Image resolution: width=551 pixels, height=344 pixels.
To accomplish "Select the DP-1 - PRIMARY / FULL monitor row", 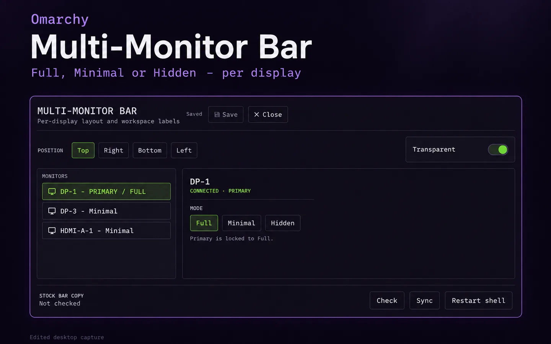I will coord(106,191).
